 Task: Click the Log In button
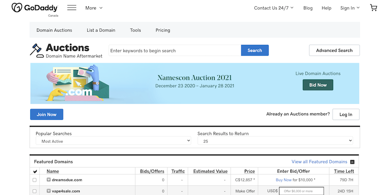(346, 115)
